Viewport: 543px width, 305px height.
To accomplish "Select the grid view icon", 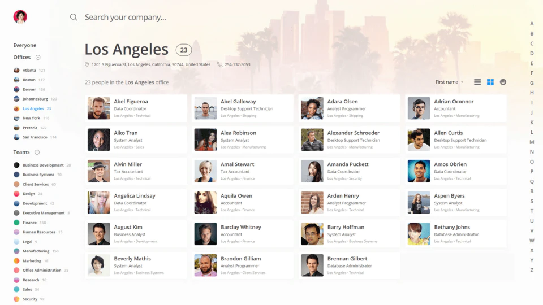I will coord(490,82).
